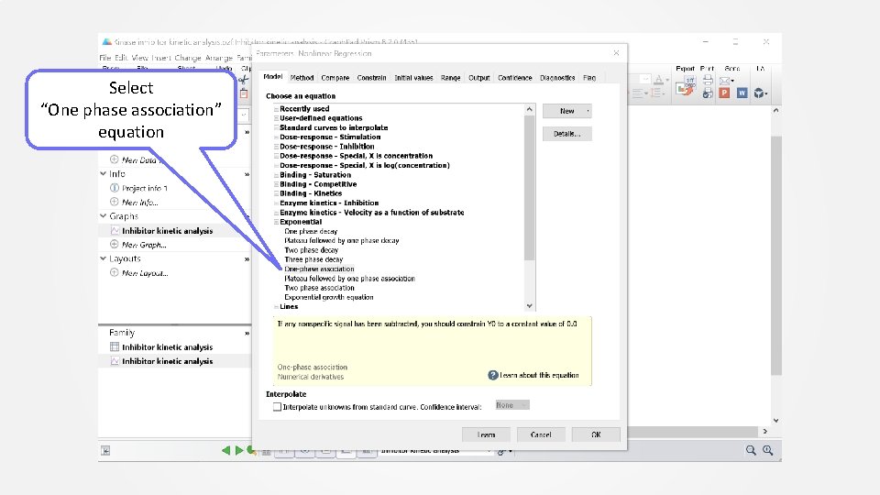Open the Confidence tab
Image resolution: width=880 pixels, height=495 pixels.
click(514, 78)
